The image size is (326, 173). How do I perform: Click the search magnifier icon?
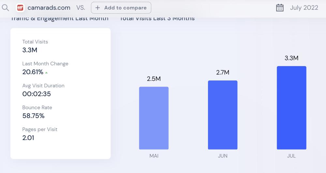[6, 7]
